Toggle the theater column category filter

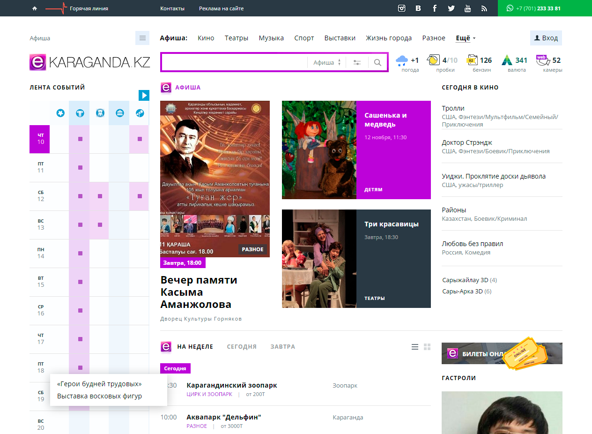(x=80, y=113)
